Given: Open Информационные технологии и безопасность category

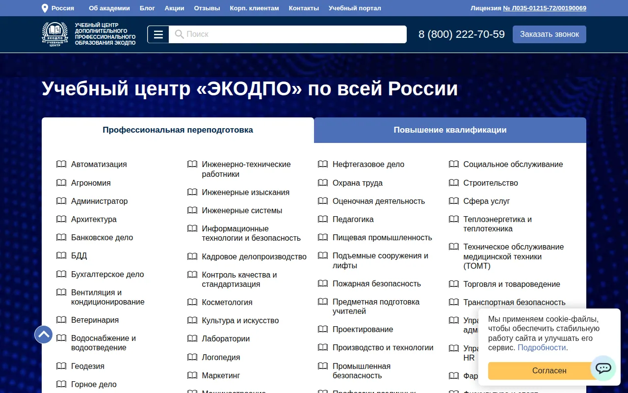Looking at the screenshot, I should pos(251,233).
